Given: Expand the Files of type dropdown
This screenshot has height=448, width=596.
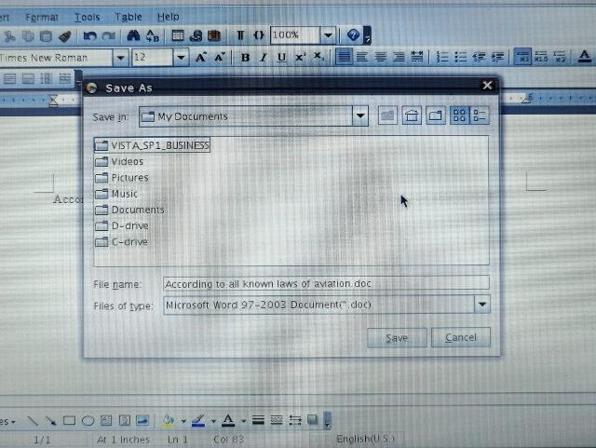Looking at the screenshot, I should (482, 305).
